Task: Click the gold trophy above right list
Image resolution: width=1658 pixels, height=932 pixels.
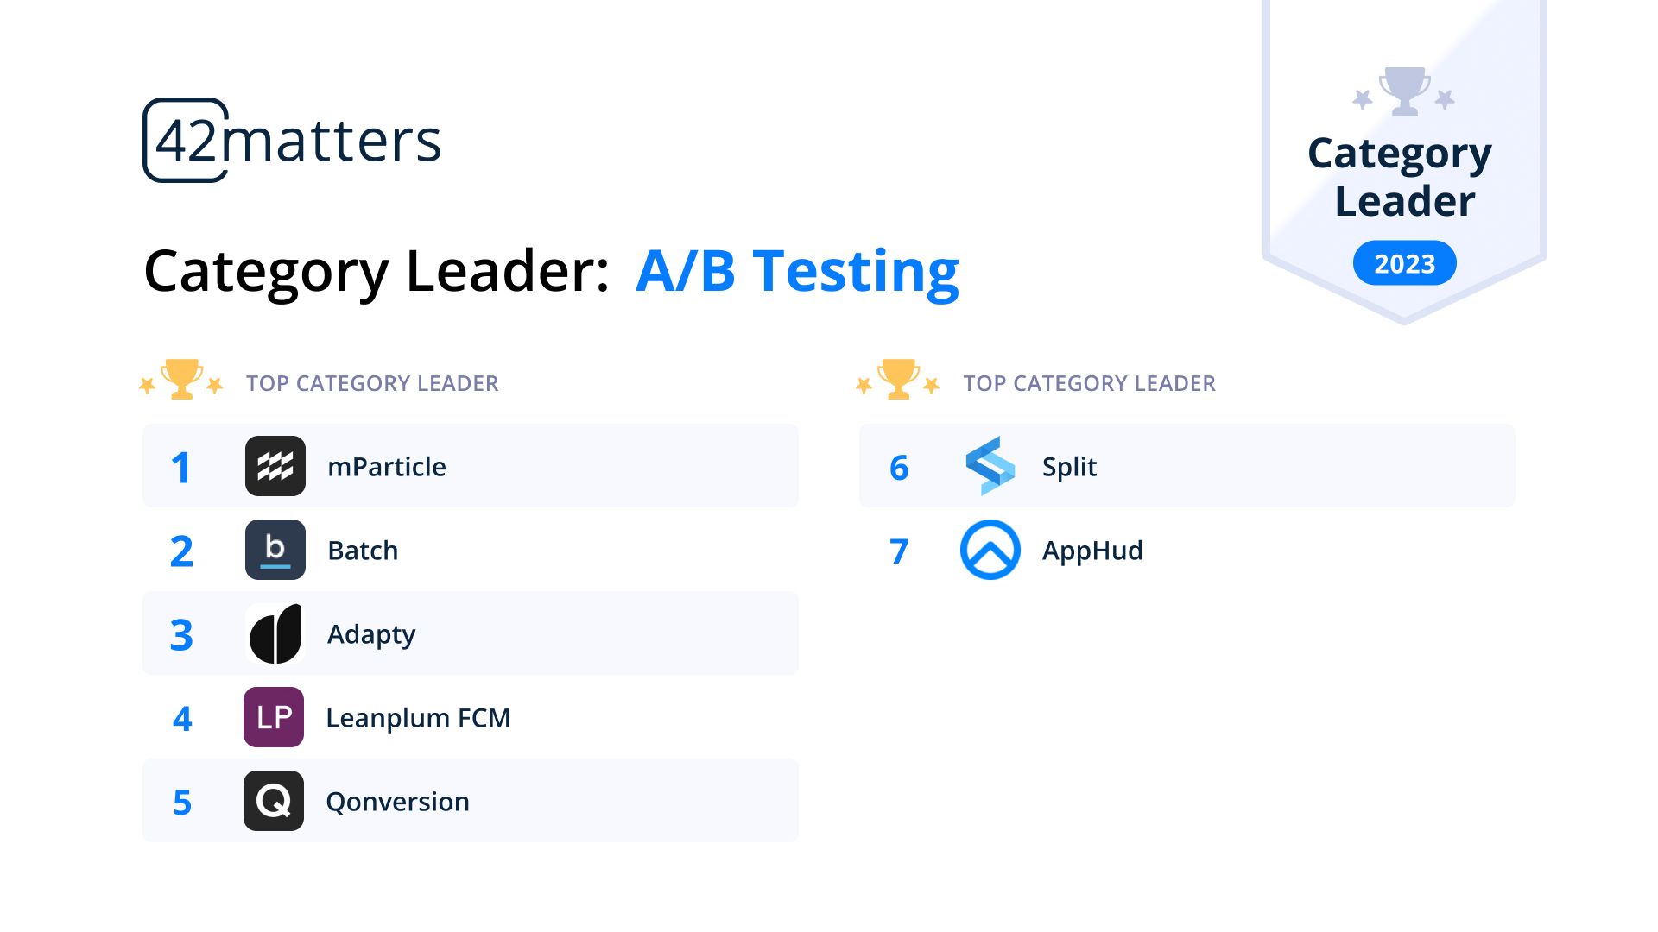Action: (x=898, y=380)
